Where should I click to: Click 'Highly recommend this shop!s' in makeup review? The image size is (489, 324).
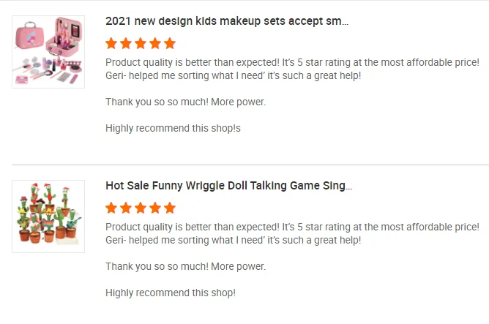173,128
